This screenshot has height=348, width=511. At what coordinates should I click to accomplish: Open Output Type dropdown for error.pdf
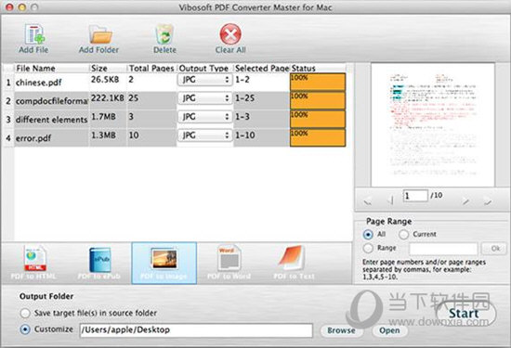pyautogui.click(x=205, y=135)
